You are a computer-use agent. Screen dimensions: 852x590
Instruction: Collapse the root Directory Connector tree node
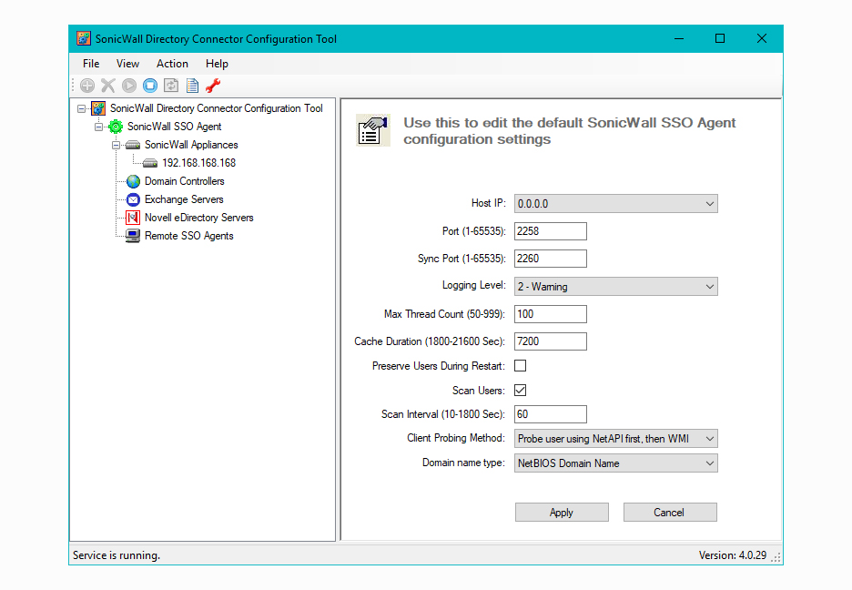tap(81, 108)
